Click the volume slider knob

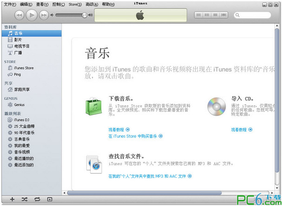point(85,15)
